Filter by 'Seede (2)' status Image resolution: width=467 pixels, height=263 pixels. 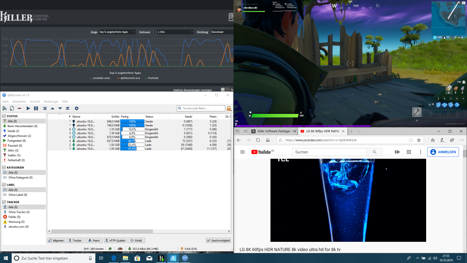[x=23, y=131]
